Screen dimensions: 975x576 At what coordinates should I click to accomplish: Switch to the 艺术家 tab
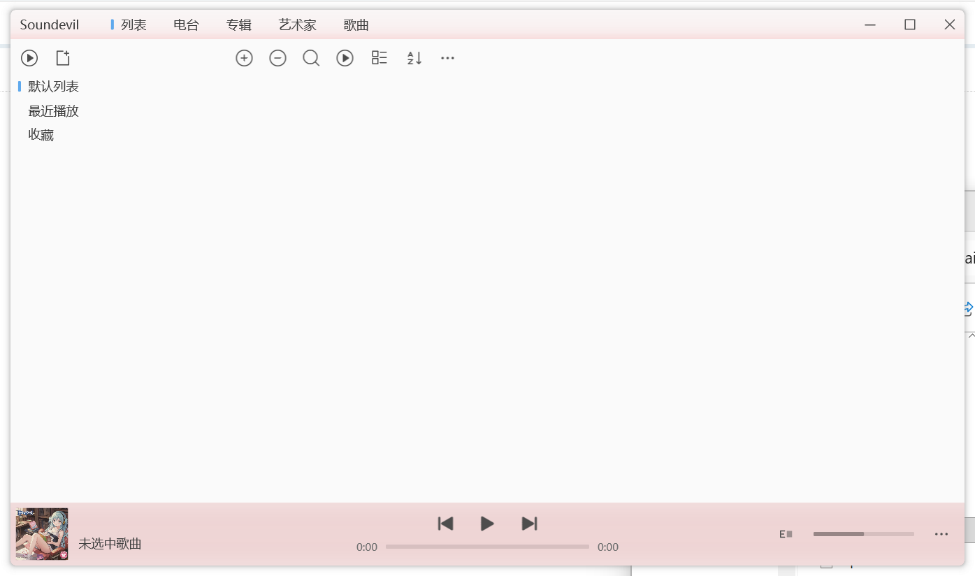click(x=297, y=24)
